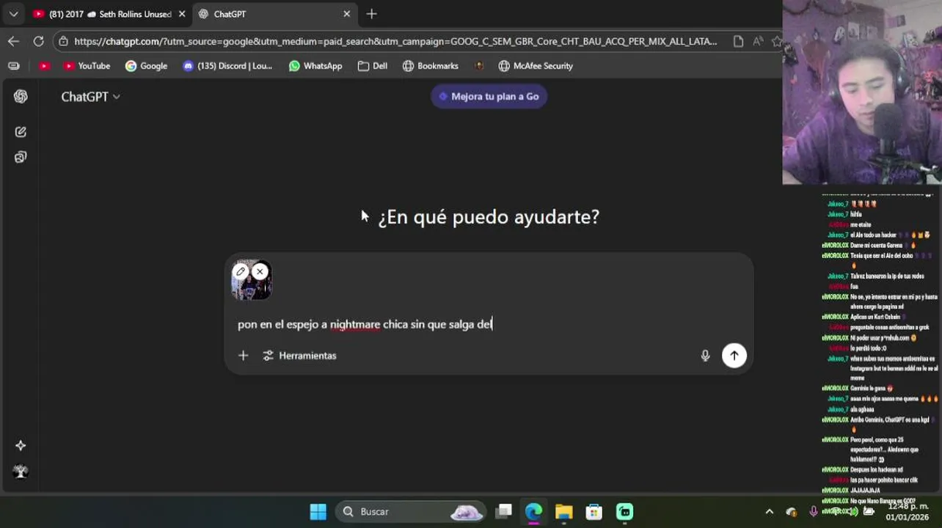942x528 pixels.
Task: Click the unlabeled red YouTube bookmark icon
Action: tap(45, 66)
